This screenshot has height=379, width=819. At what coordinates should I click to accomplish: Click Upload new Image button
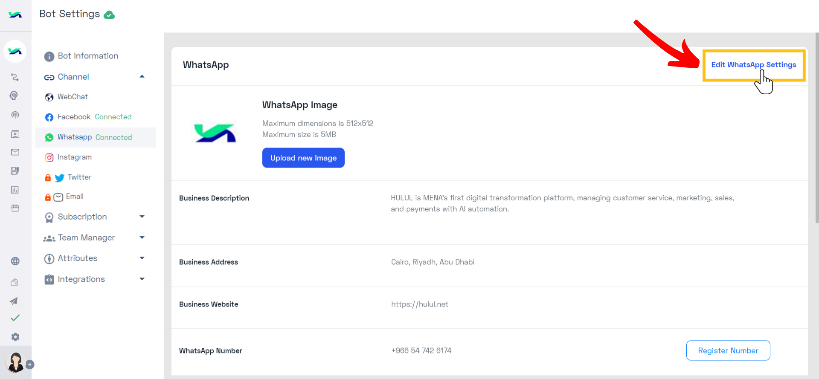click(303, 158)
